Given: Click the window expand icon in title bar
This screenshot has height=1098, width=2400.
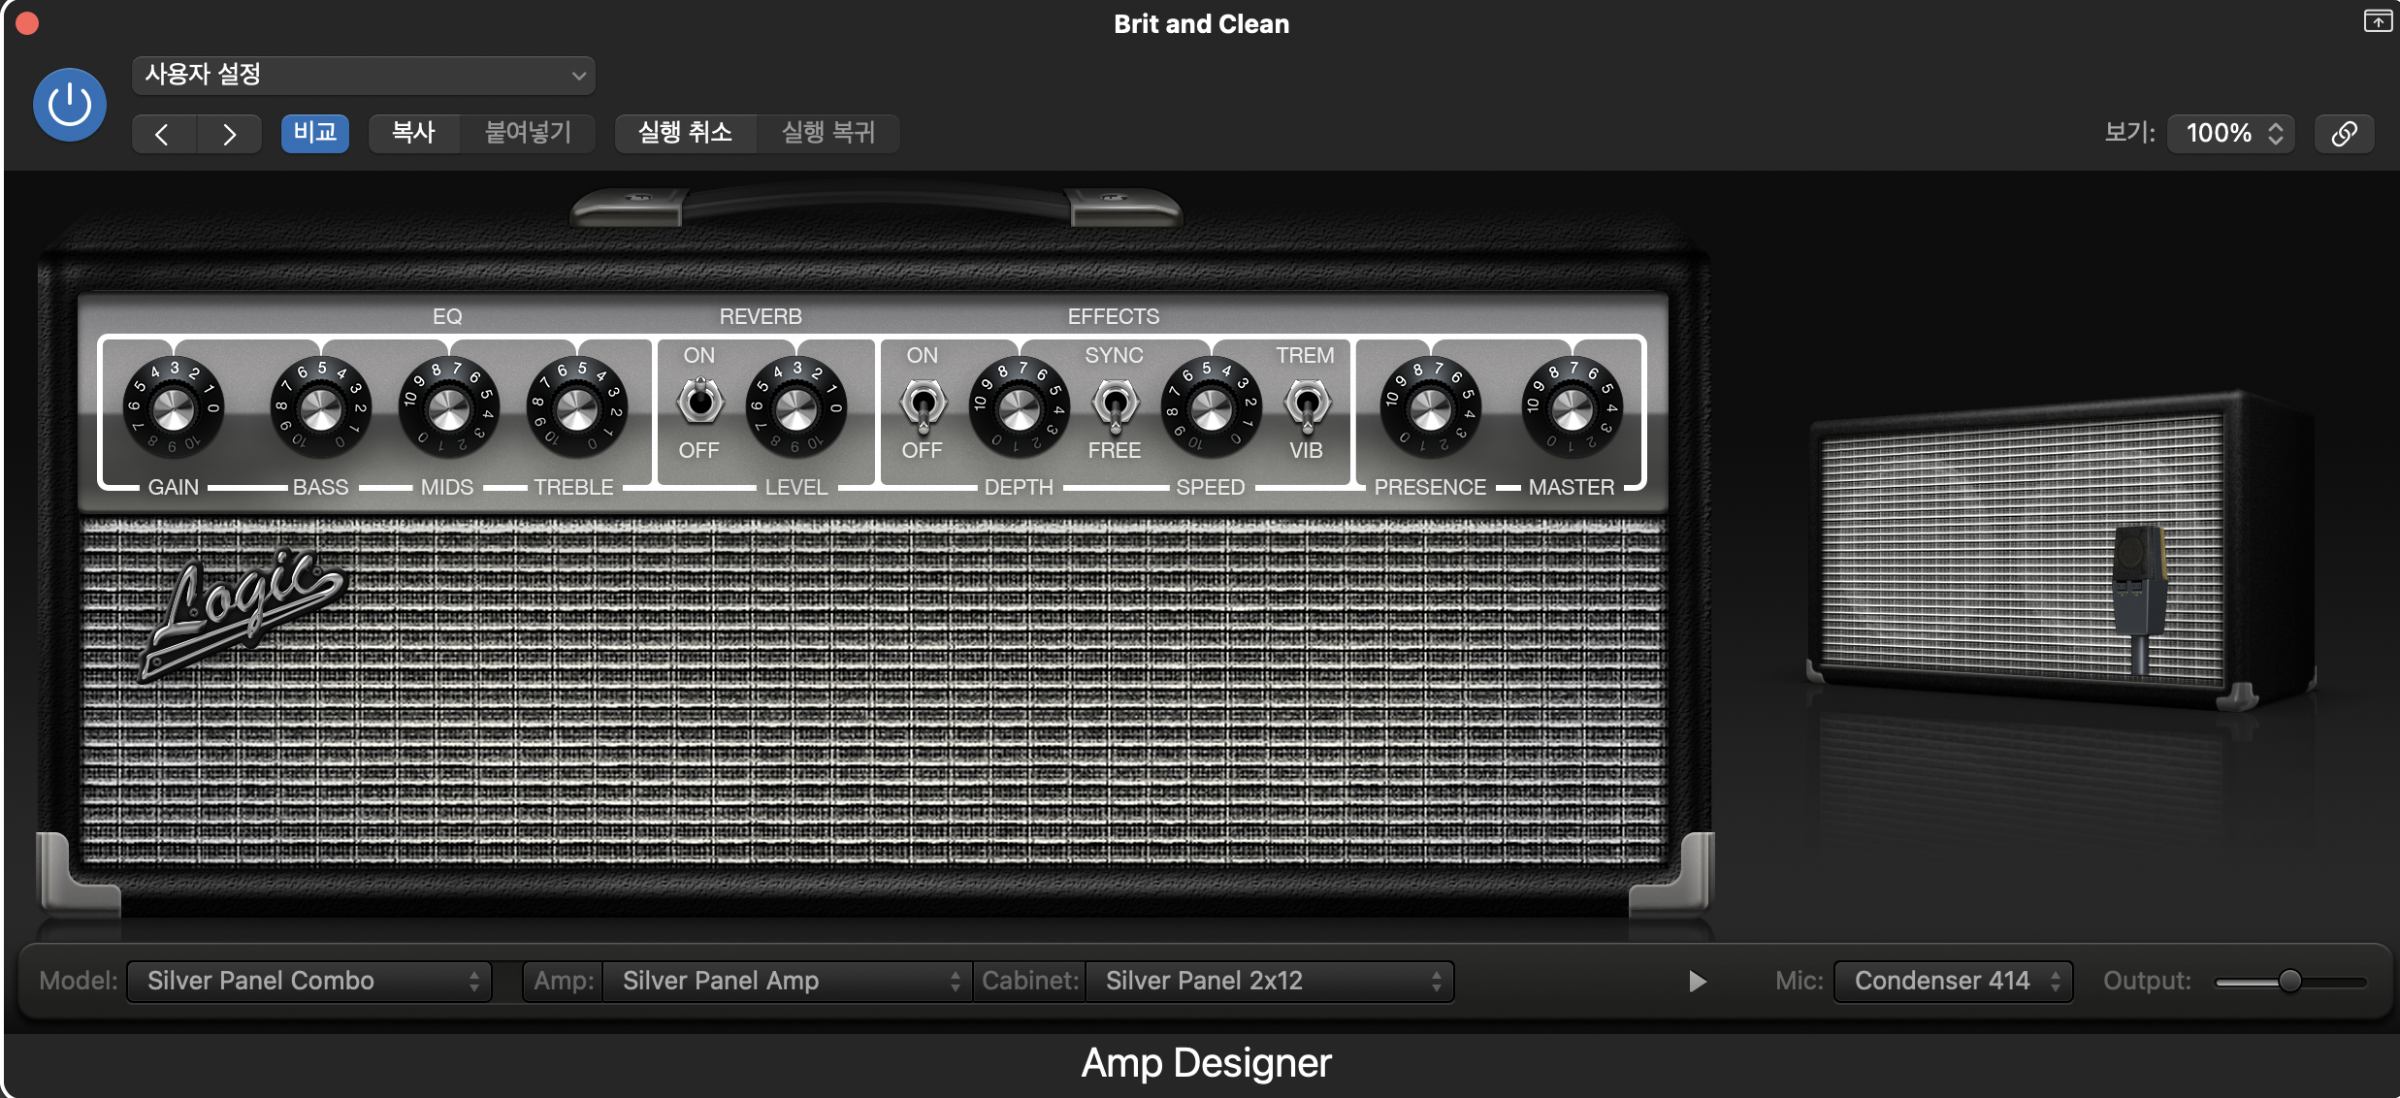Looking at the screenshot, I should (x=2378, y=20).
